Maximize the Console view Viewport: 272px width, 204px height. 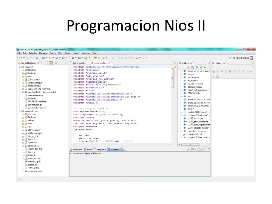(x=209, y=149)
